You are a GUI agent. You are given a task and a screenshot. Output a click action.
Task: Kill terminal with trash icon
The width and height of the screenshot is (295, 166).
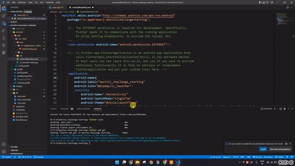(x=285, y=109)
